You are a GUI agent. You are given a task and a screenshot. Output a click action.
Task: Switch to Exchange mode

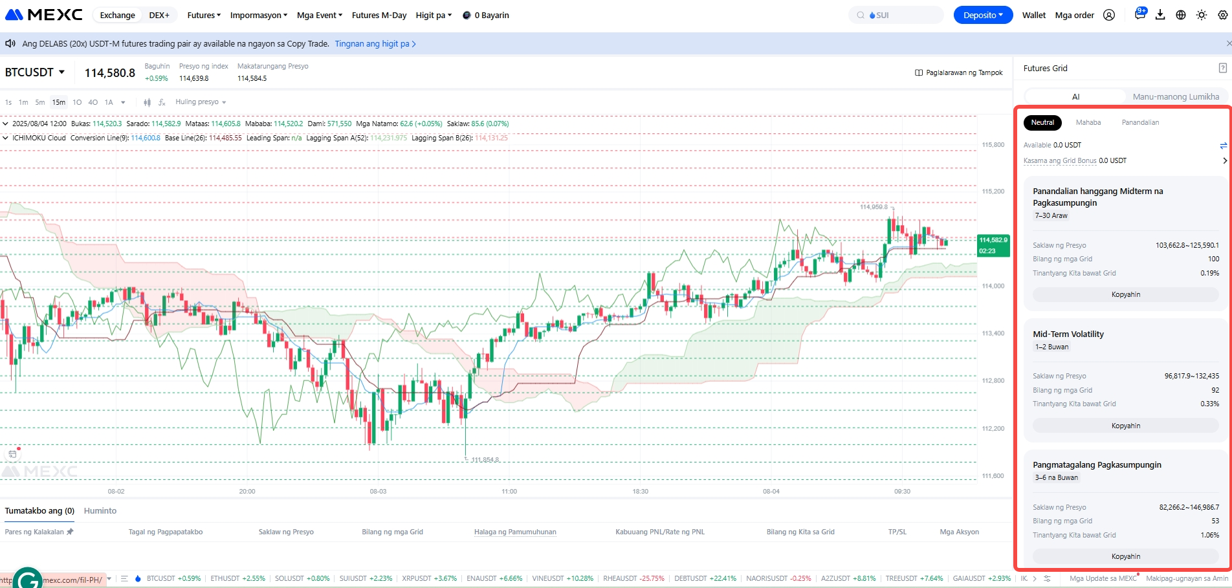pos(118,15)
